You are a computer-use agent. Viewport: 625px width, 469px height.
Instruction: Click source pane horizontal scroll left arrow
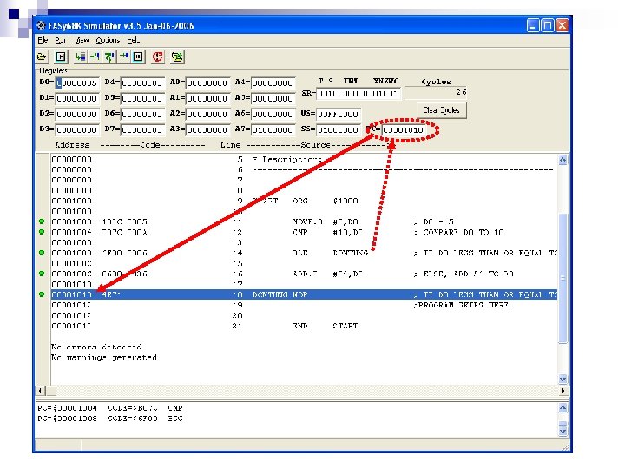click(x=40, y=391)
